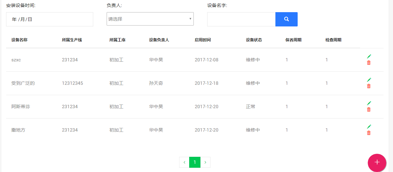Edit the 受到广泛的 device row
The height and width of the screenshot is (172, 393).
pos(369,80)
